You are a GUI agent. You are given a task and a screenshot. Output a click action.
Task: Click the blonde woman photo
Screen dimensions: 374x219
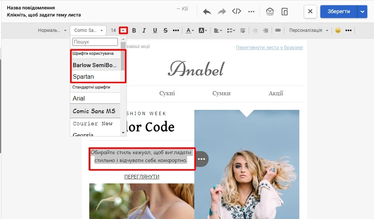pos(246,165)
